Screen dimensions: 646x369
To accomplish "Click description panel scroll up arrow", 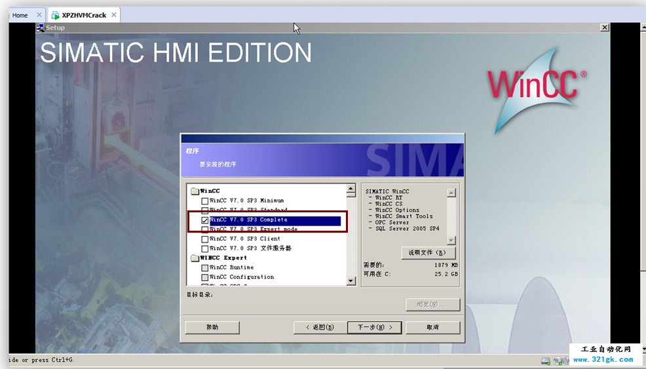I will [451, 193].
